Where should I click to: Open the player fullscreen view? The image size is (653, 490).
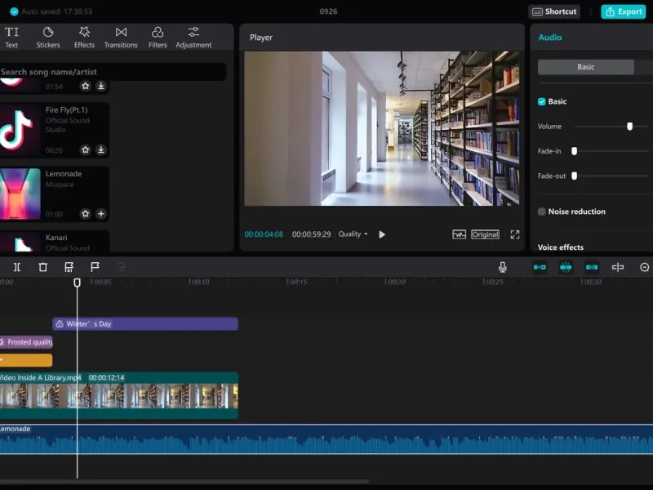(x=515, y=234)
